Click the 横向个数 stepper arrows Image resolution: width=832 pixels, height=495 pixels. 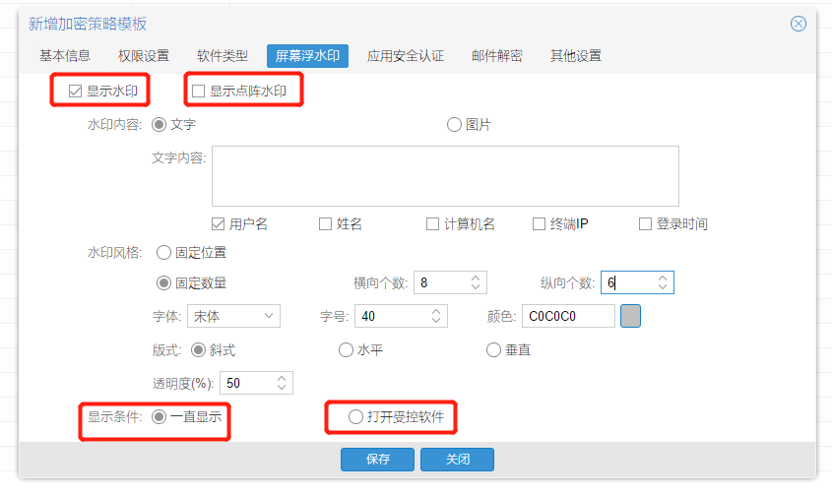pyautogui.click(x=476, y=283)
